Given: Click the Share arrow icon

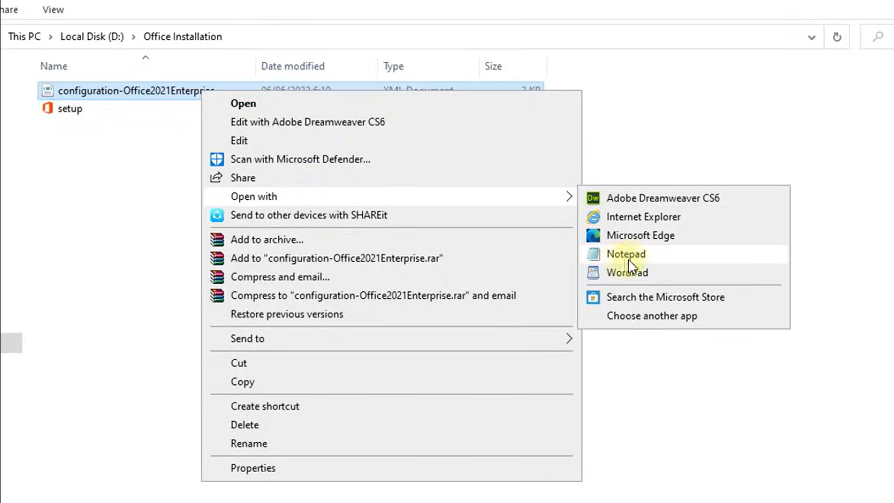Looking at the screenshot, I should click(217, 178).
